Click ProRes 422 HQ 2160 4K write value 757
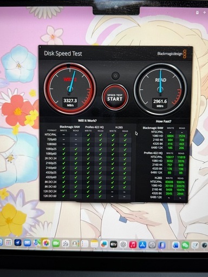The height and width of the screenshot is (277, 208). click(170, 165)
